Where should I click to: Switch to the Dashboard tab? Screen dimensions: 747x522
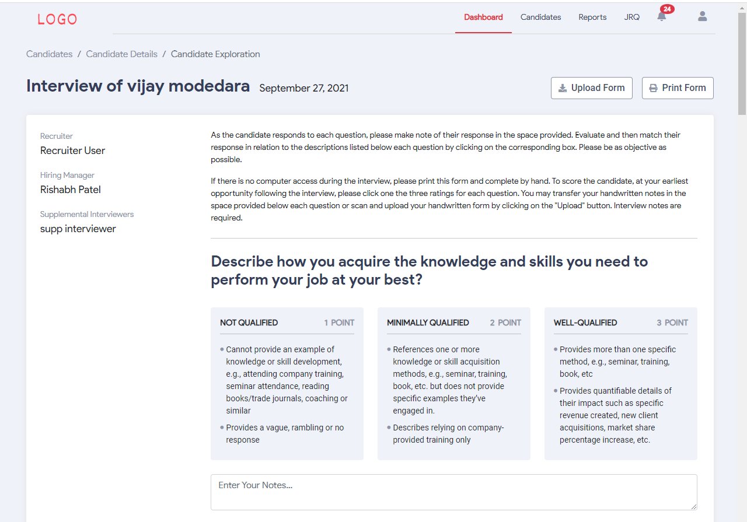(x=483, y=17)
